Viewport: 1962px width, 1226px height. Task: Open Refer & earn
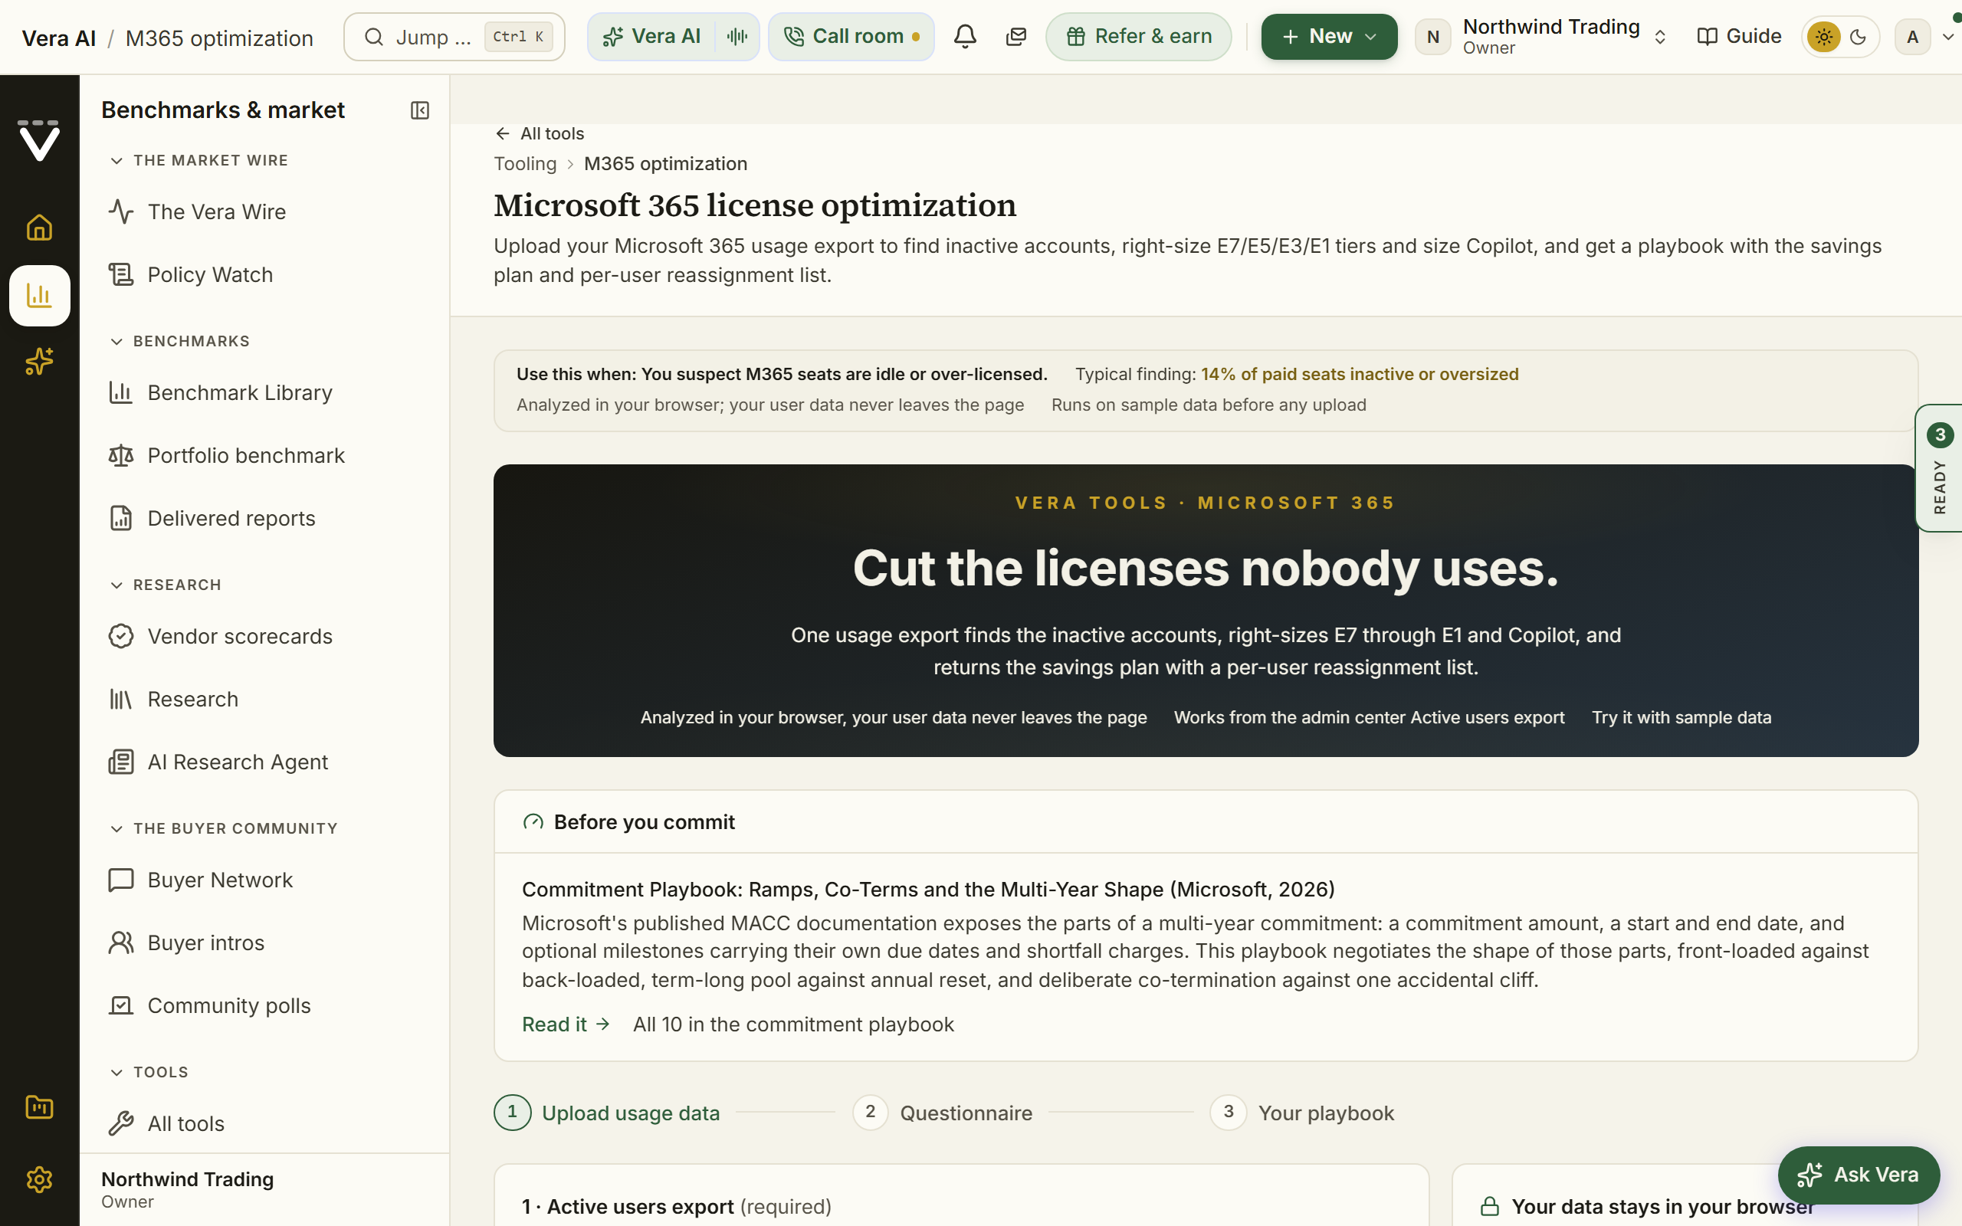[1138, 37]
